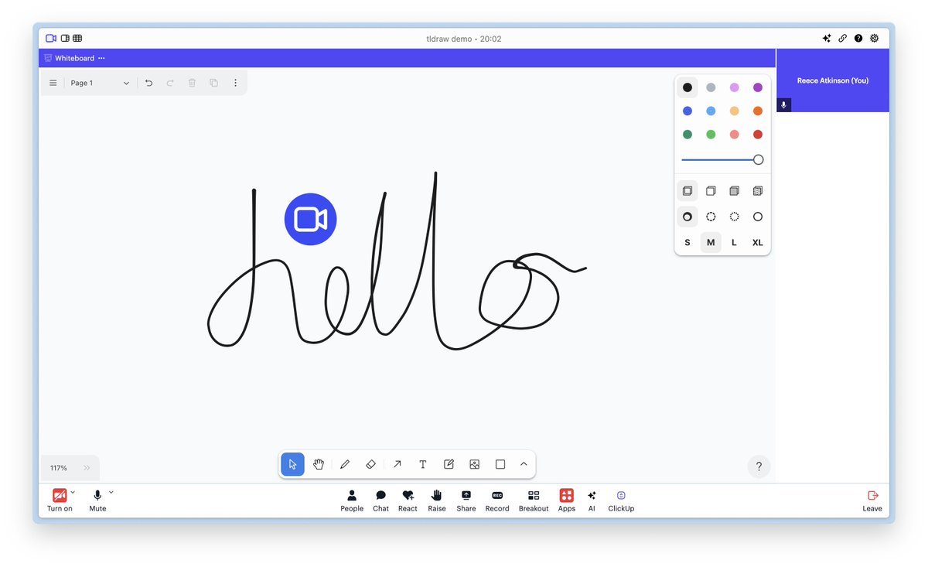Select the Eraser tool
Viewport: 928px width, 567px height.
[x=370, y=464]
